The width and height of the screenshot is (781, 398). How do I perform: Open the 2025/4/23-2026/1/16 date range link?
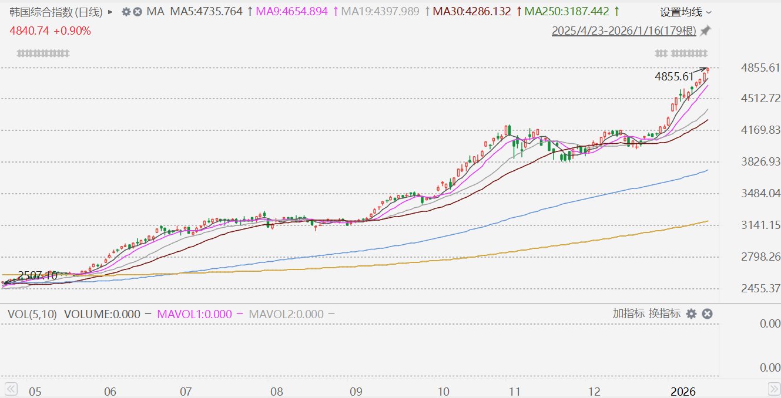[x=624, y=31]
